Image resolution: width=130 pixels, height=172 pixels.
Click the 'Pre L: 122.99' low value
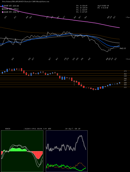pos(82,10)
